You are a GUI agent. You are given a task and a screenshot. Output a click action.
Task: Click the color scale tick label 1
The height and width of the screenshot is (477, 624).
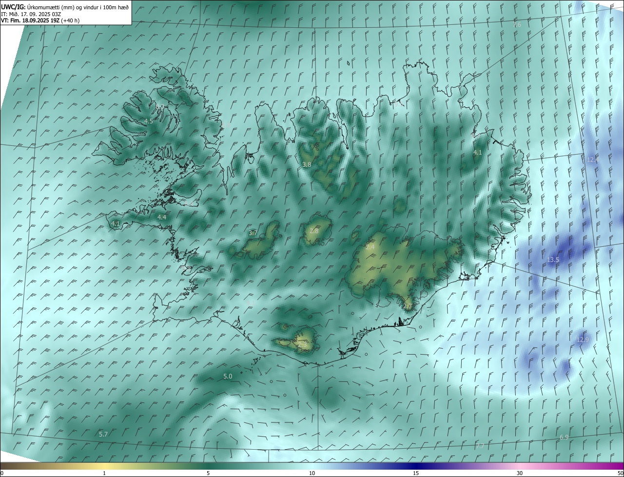[104, 473]
